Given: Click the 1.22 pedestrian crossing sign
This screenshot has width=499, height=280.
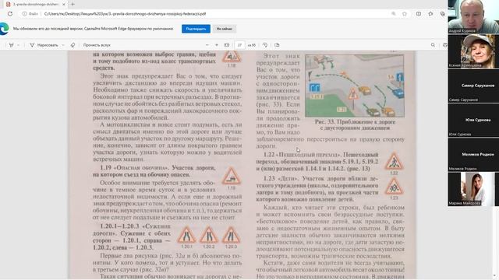Looking at the screenshot, I should 394,161.
